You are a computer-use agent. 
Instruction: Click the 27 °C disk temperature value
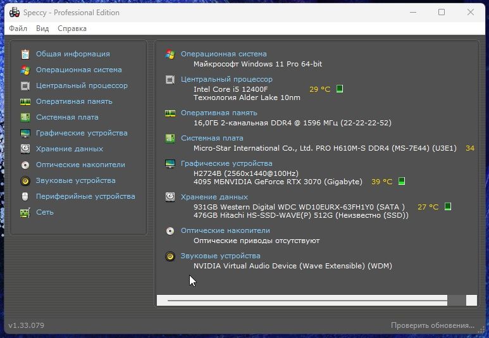428,207
